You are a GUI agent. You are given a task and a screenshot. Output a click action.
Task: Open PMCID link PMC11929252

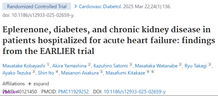click(x=73, y=92)
